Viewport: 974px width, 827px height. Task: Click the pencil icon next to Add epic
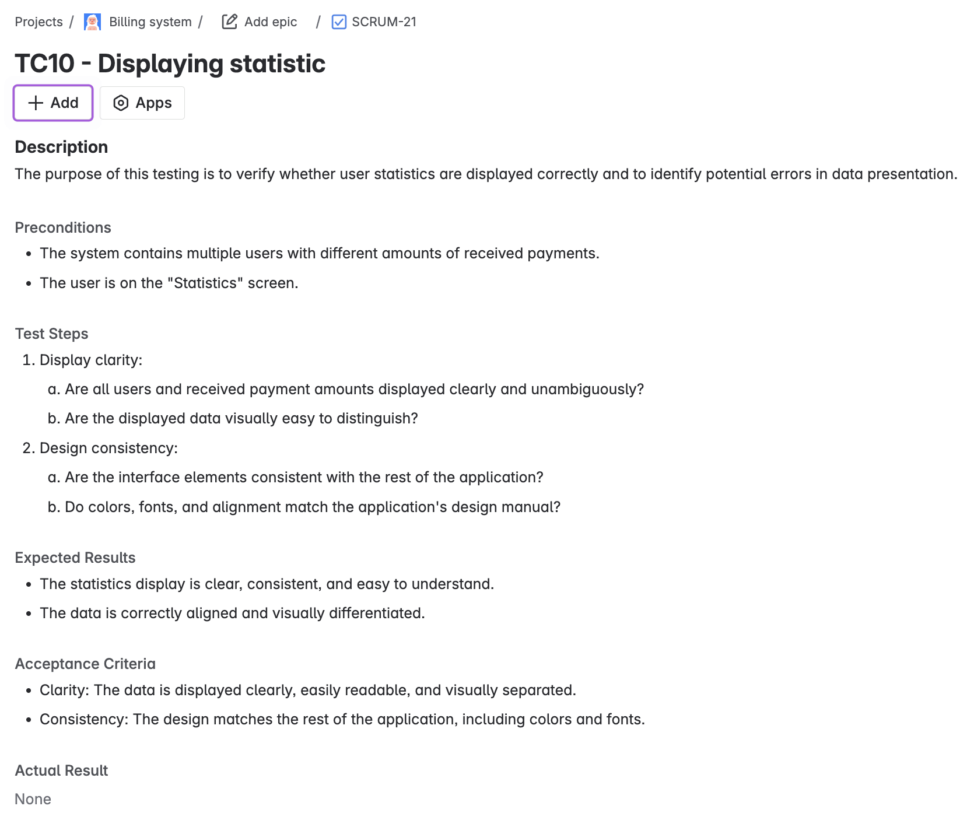(x=229, y=21)
